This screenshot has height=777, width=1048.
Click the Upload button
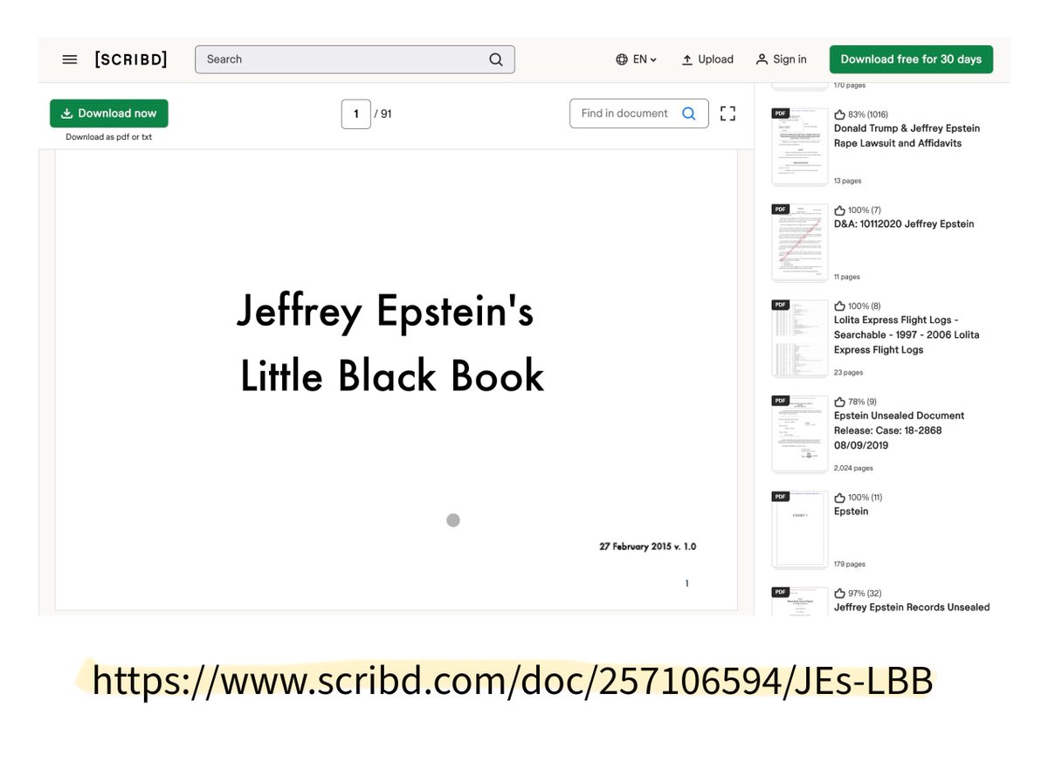click(707, 59)
